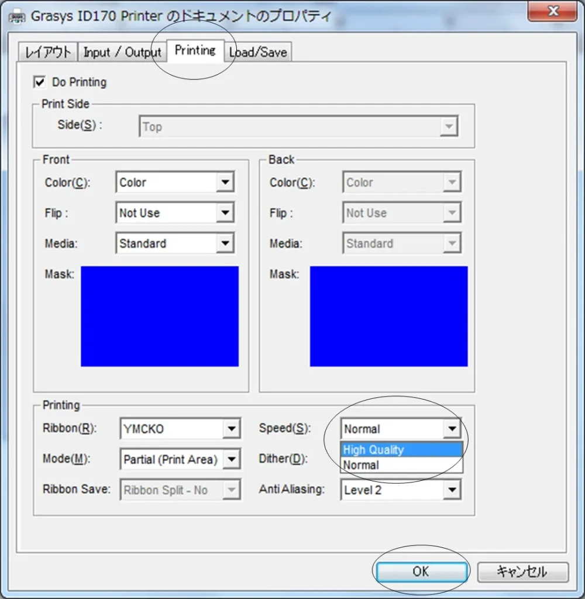
Task: Click the Back Mask blue area
Action: pyautogui.click(x=388, y=316)
